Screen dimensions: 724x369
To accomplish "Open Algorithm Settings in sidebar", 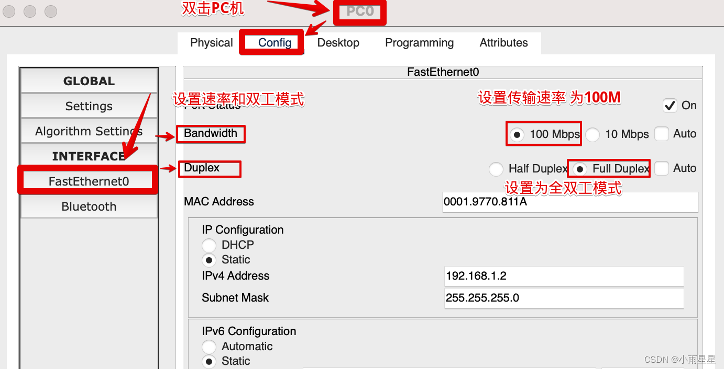I will pos(89,131).
